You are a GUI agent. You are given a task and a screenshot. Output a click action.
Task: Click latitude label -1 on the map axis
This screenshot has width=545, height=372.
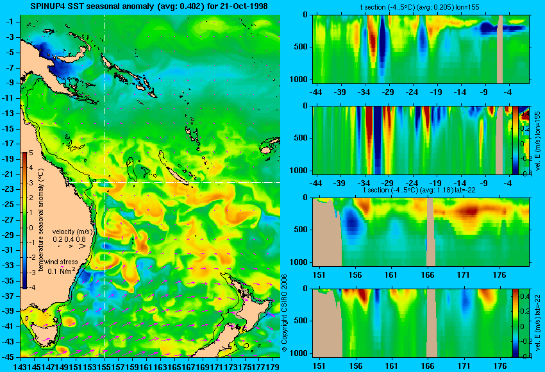tap(10, 22)
